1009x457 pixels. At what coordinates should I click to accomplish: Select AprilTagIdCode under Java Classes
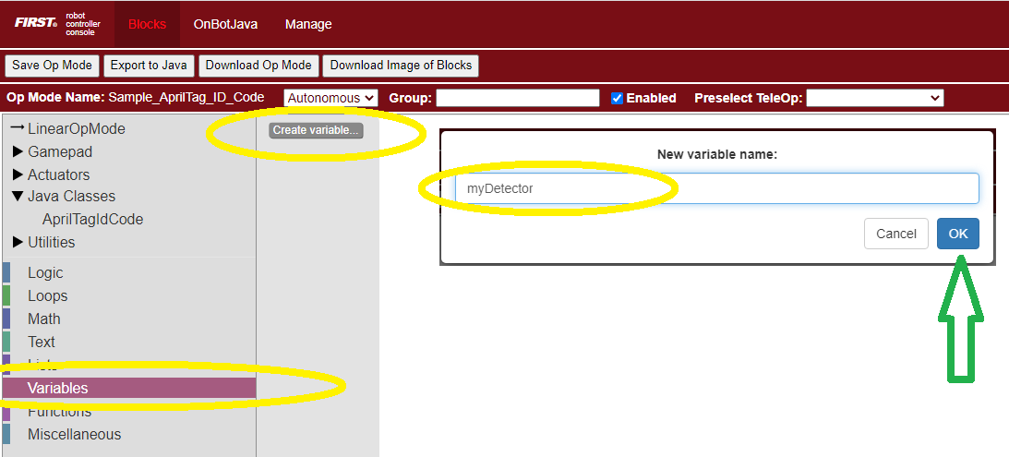tap(92, 219)
